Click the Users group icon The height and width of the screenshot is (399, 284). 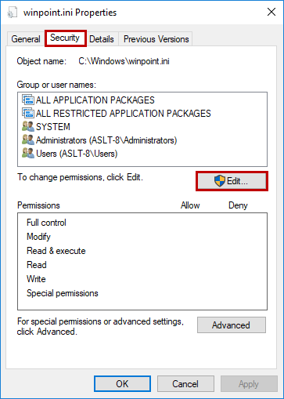(x=28, y=153)
